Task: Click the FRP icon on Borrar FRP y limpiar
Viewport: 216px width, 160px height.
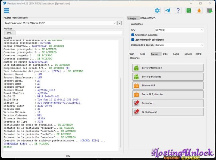Action: coord(136,94)
